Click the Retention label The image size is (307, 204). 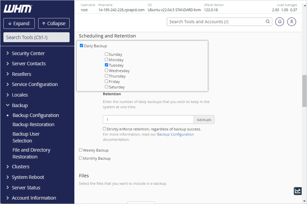tap(112, 94)
